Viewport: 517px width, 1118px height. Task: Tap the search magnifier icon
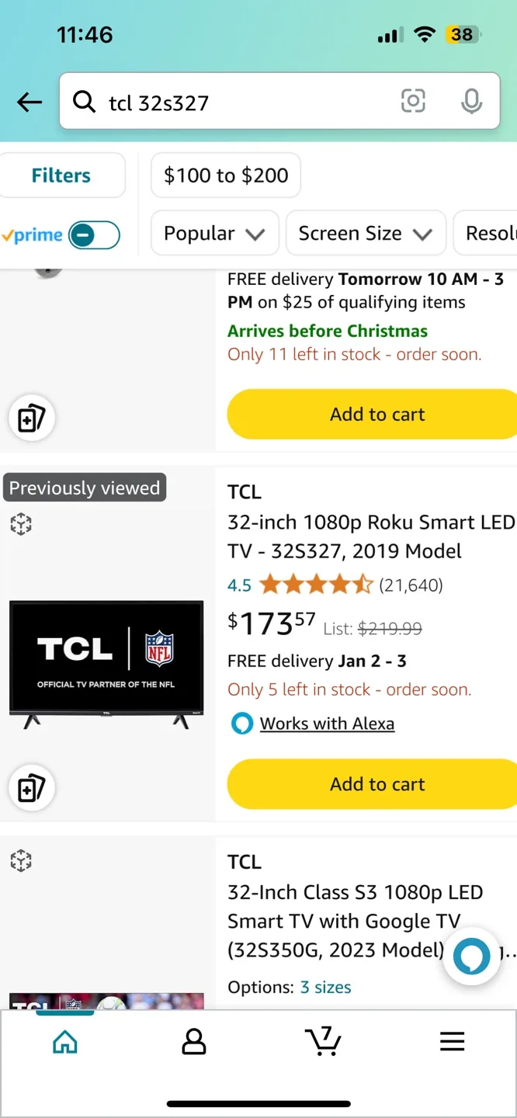click(84, 102)
